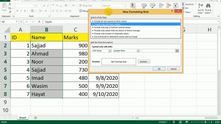Click the Wrap Text button
This screenshot has width=221, height=124.
86,6
